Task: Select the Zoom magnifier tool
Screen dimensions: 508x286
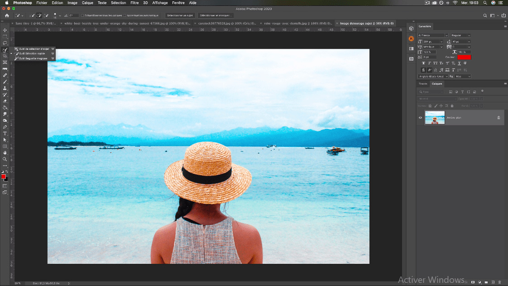Action: coord(5,159)
